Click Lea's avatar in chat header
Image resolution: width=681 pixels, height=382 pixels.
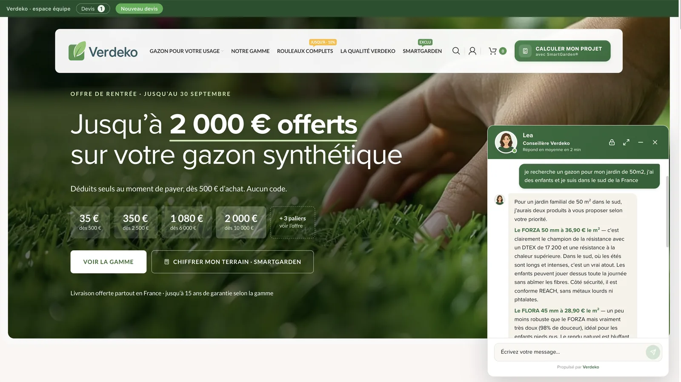point(506,142)
